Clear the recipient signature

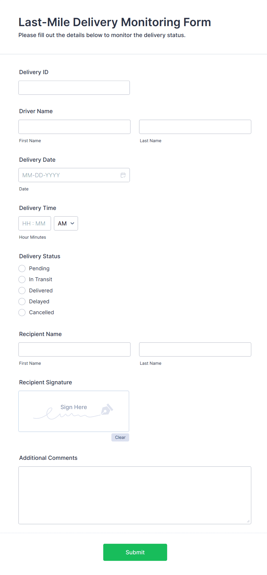(120, 437)
